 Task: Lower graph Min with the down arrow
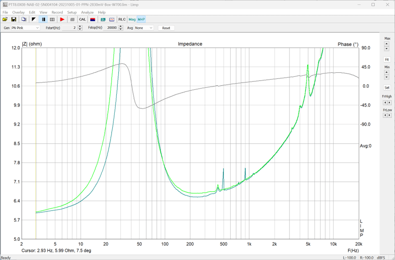pos(387,77)
